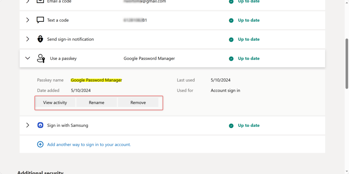Click the Samsung row green check icon

coord(231,126)
